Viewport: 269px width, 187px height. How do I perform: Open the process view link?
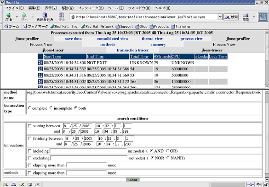tap(191, 39)
